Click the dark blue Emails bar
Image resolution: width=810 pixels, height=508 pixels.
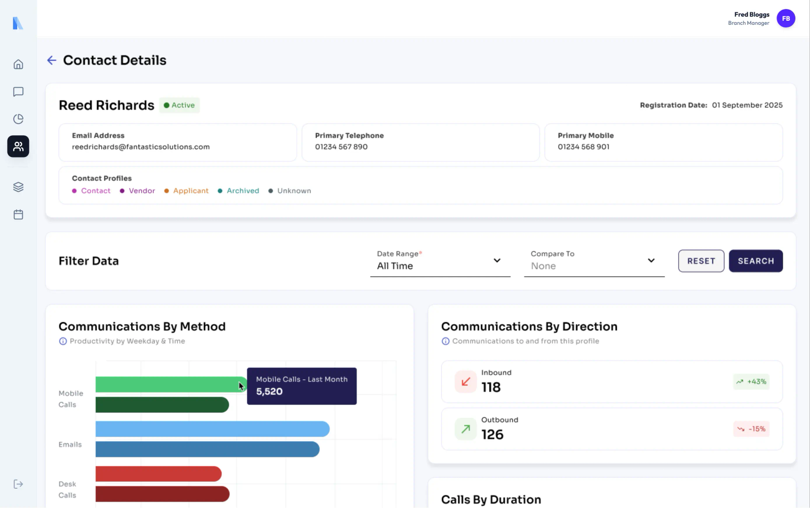point(208,449)
